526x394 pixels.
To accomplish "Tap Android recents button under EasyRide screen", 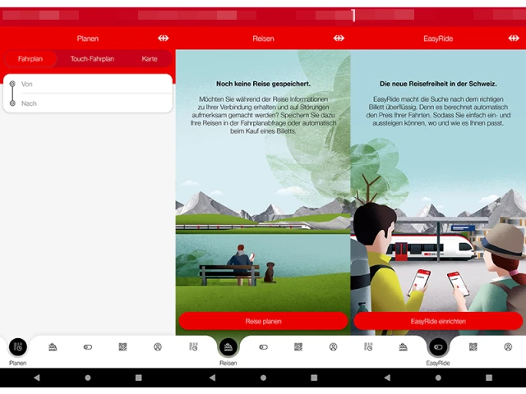I will pyautogui.click(x=489, y=378).
